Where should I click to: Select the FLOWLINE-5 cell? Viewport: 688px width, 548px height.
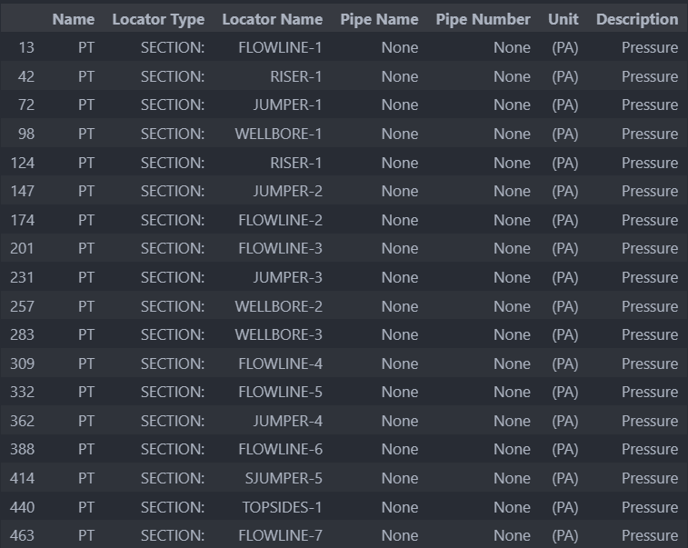(x=280, y=392)
